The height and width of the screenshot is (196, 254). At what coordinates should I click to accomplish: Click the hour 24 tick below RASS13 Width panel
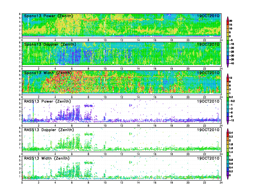pos(221,183)
